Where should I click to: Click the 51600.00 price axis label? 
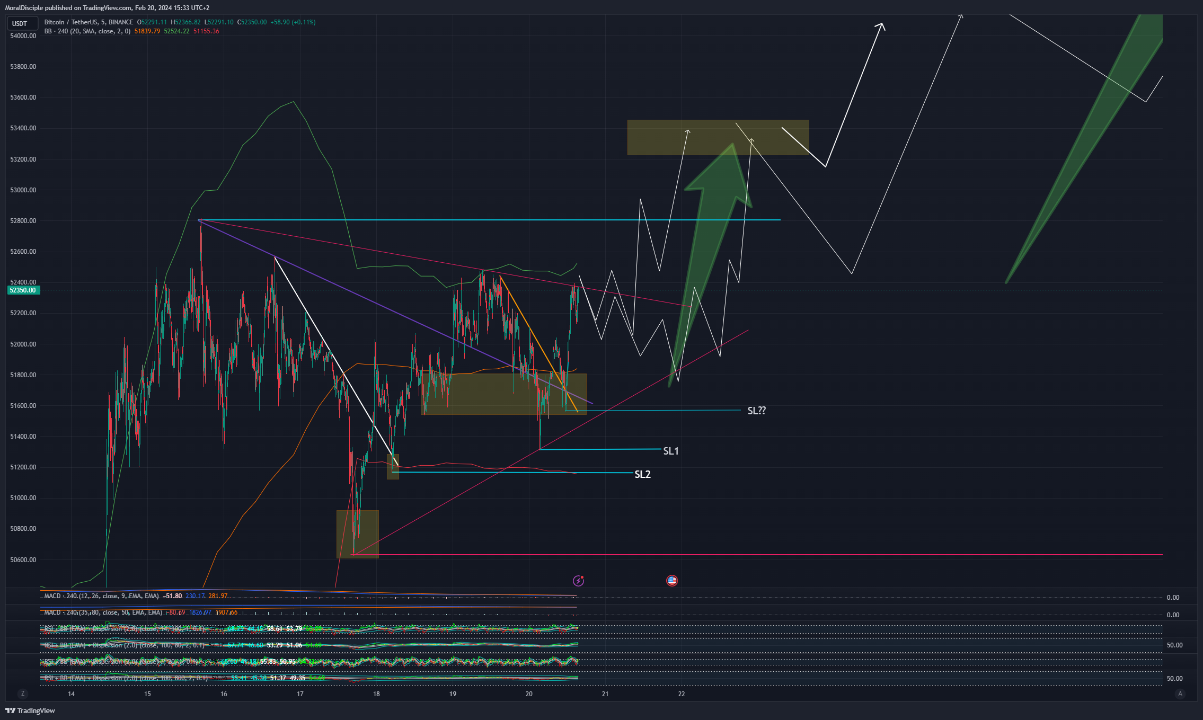pos(23,406)
